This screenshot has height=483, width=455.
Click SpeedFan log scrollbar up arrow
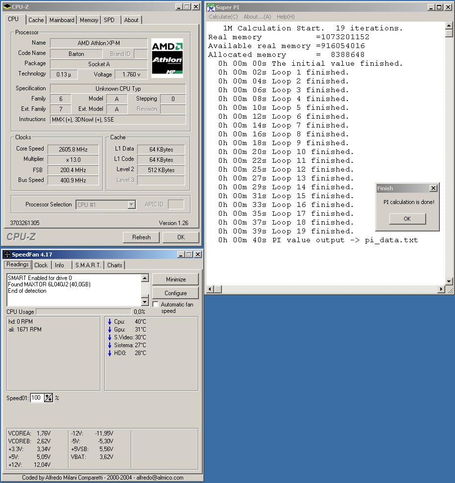[x=145, y=278]
